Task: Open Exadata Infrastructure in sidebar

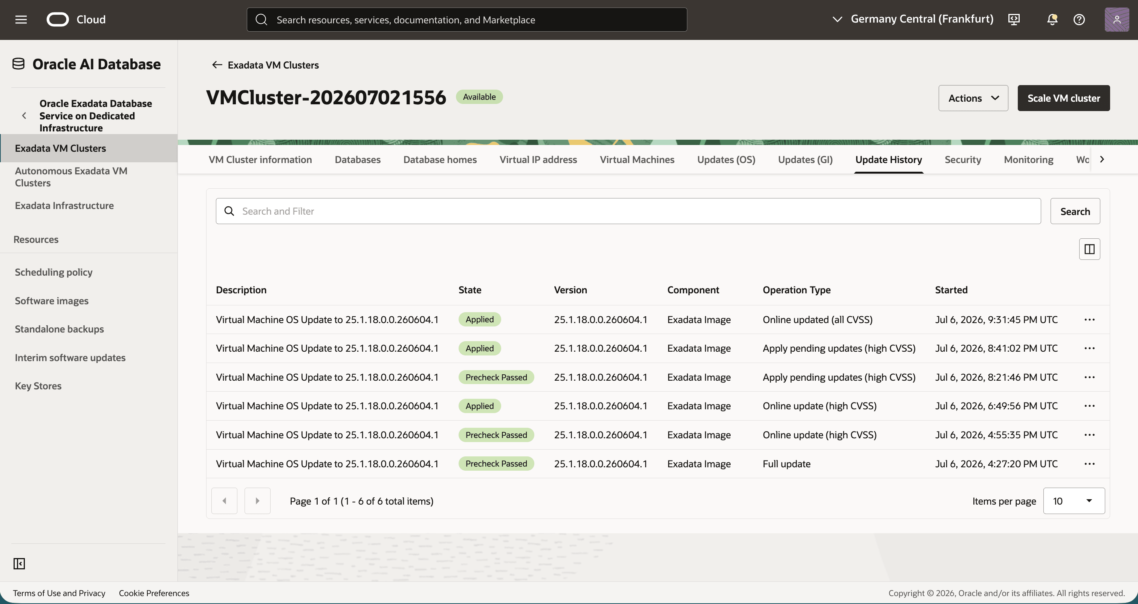Action: pyautogui.click(x=64, y=205)
